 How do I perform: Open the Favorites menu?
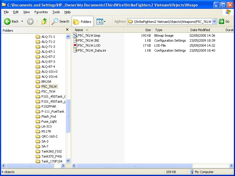click(41, 12)
